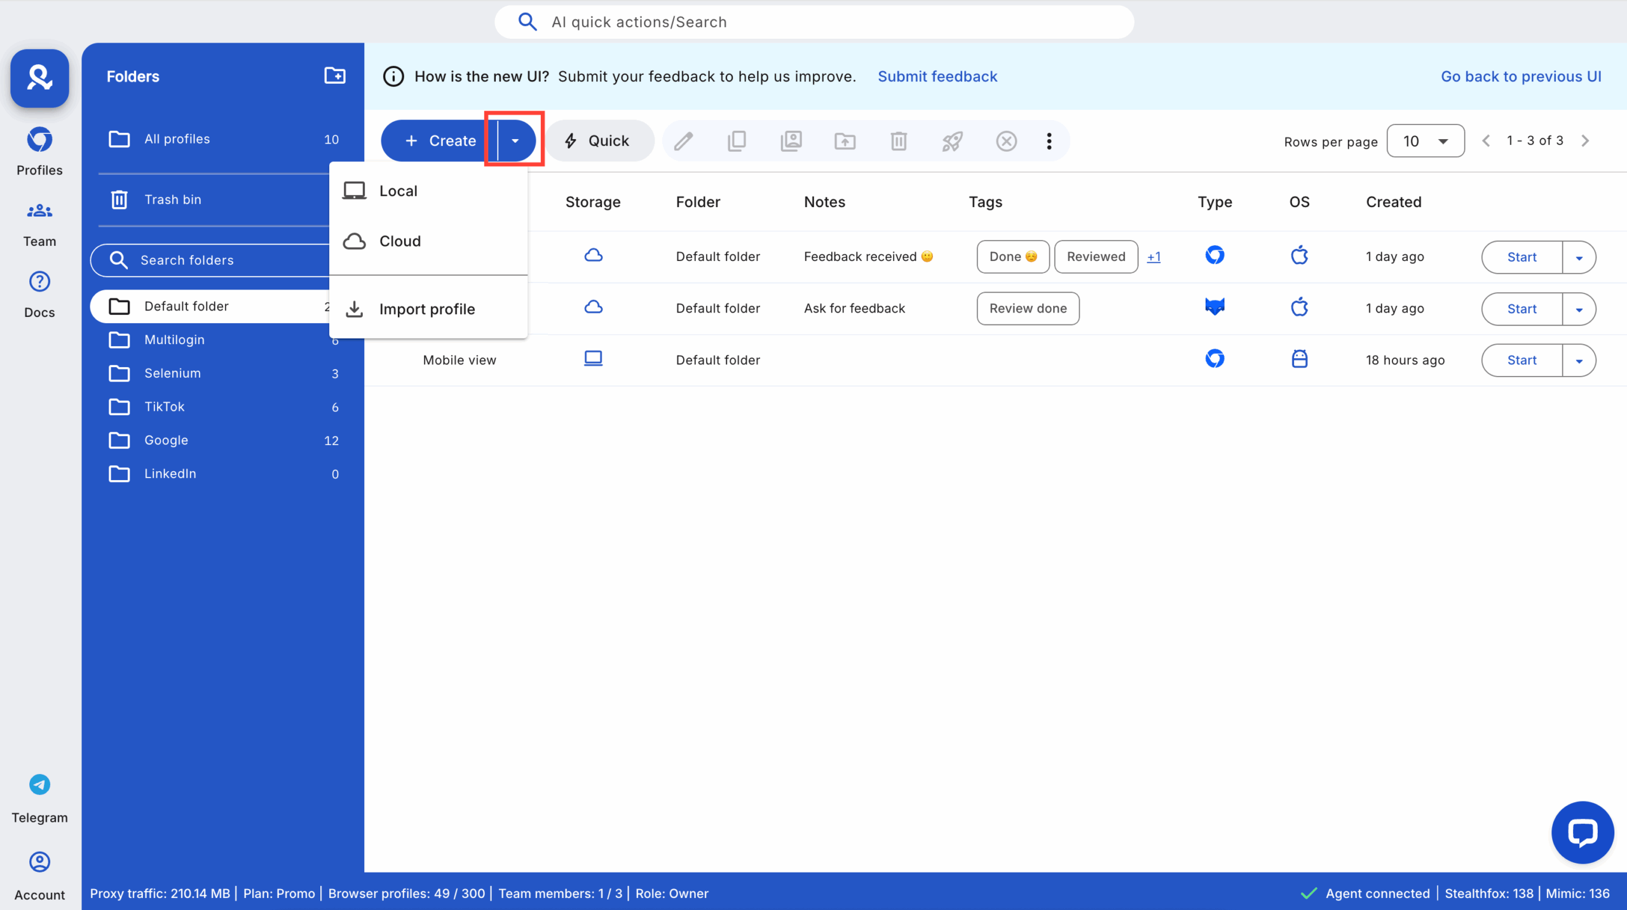
Task: Open Docs from the left sidebar
Action: pos(39,293)
